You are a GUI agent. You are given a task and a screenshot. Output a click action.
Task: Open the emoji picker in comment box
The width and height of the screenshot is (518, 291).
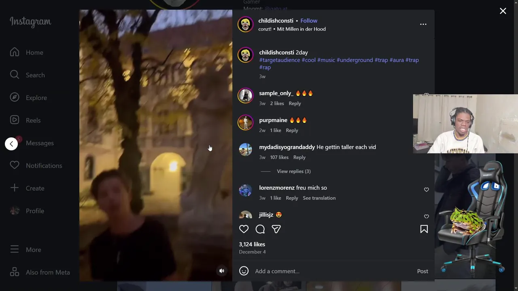point(244,271)
